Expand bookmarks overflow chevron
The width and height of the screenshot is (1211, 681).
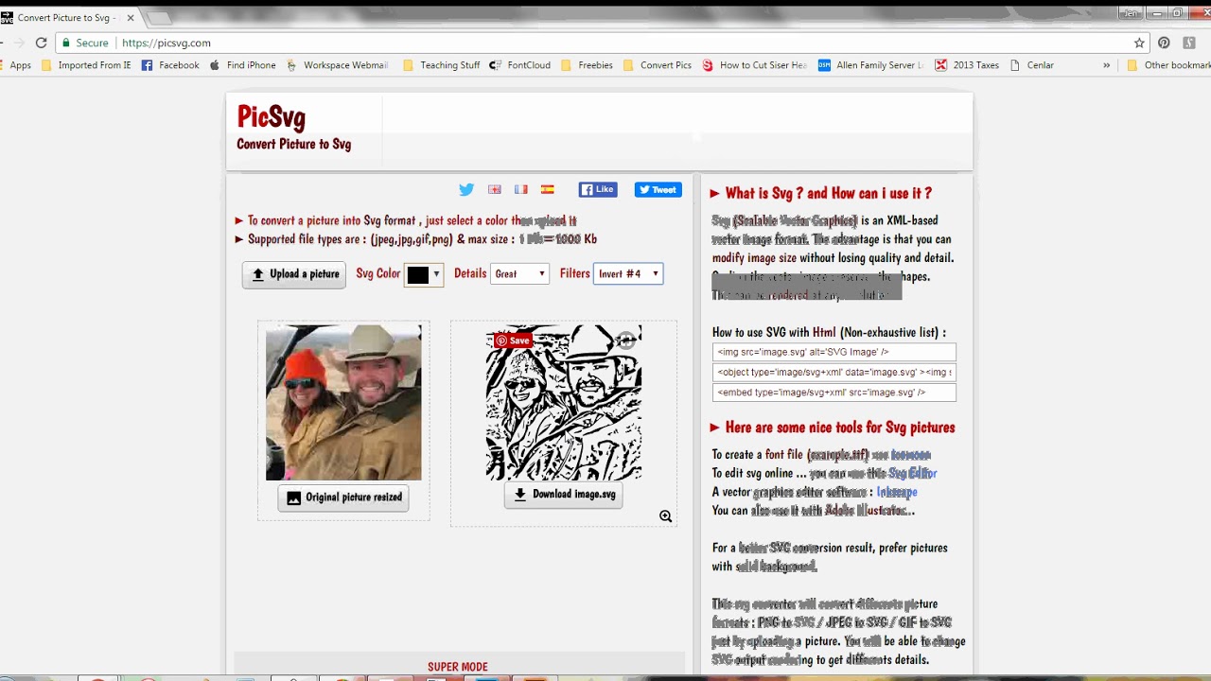click(1106, 65)
